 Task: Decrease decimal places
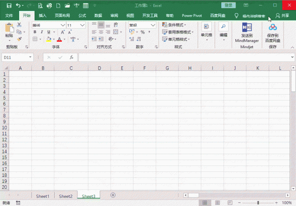click(139, 39)
